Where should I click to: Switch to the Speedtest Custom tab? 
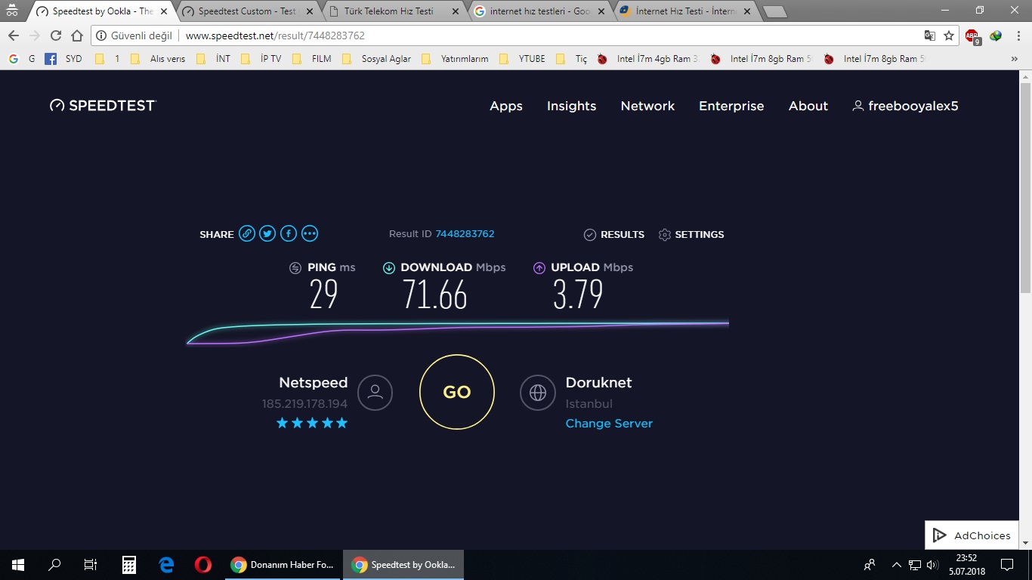tap(248, 11)
